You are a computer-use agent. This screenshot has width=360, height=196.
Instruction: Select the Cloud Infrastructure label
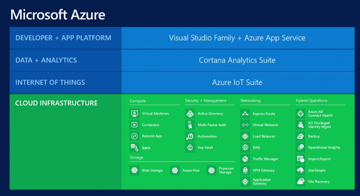[x=56, y=103]
